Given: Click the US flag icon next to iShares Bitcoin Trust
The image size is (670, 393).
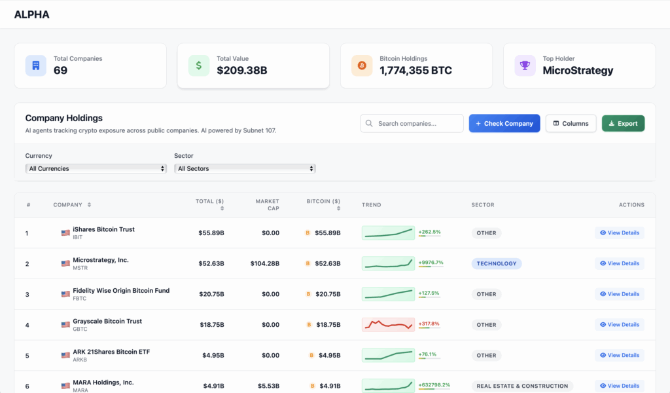Looking at the screenshot, I should 65,233.
